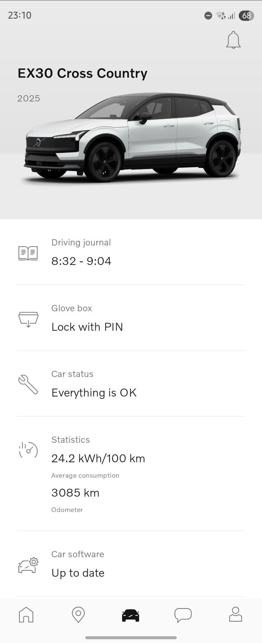Tap the Statistics gauge icon
Screen dimensions: 262x643
pyautogui.click(x=28, y=450)
